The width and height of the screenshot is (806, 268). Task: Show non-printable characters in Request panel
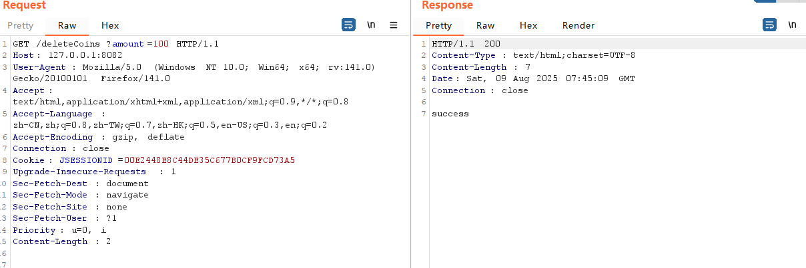pos(371,25)
